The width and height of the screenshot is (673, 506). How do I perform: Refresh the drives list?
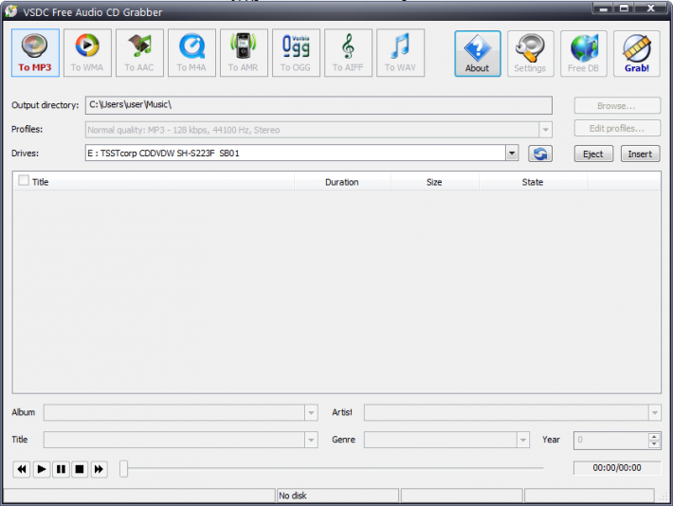540,154
